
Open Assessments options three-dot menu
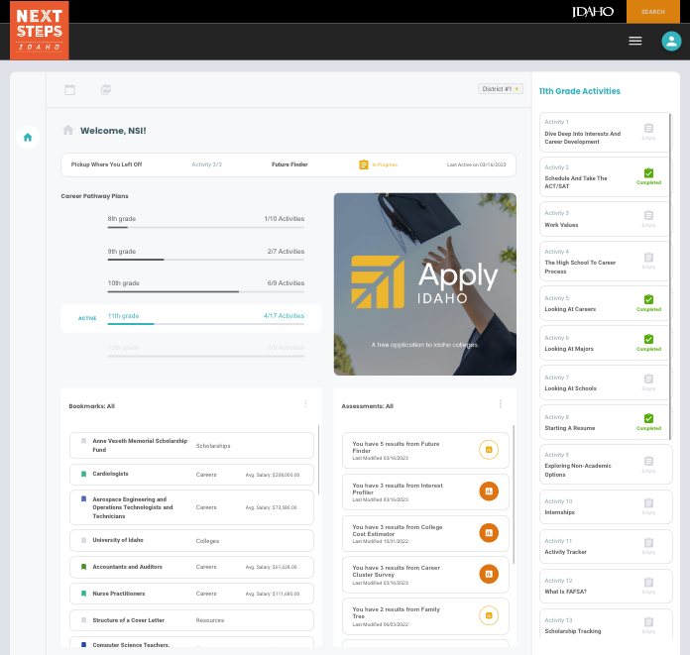501,404
